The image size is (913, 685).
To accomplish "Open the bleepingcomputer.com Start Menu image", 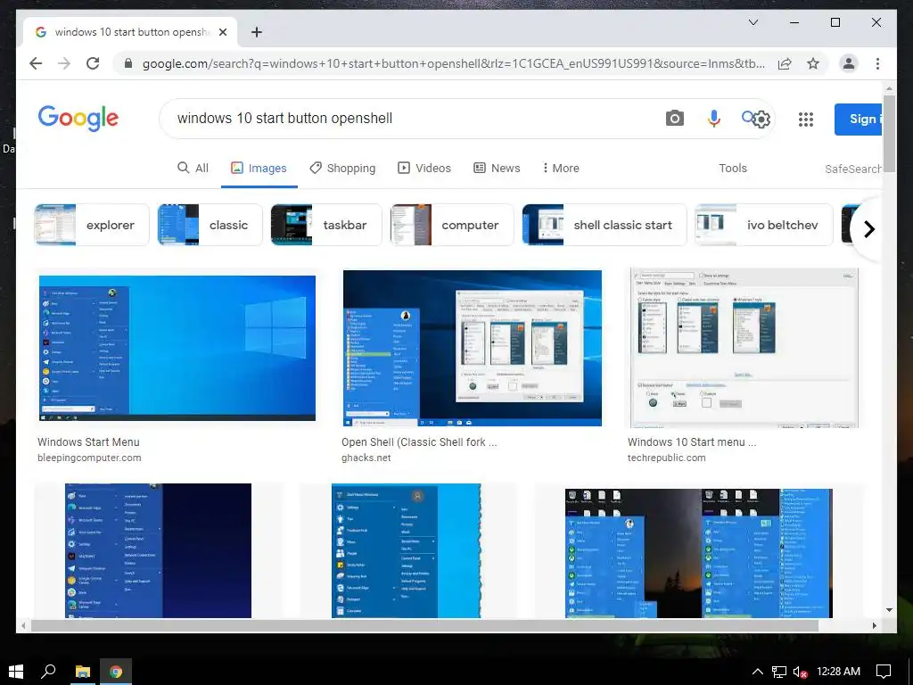I will pos(177,348).
